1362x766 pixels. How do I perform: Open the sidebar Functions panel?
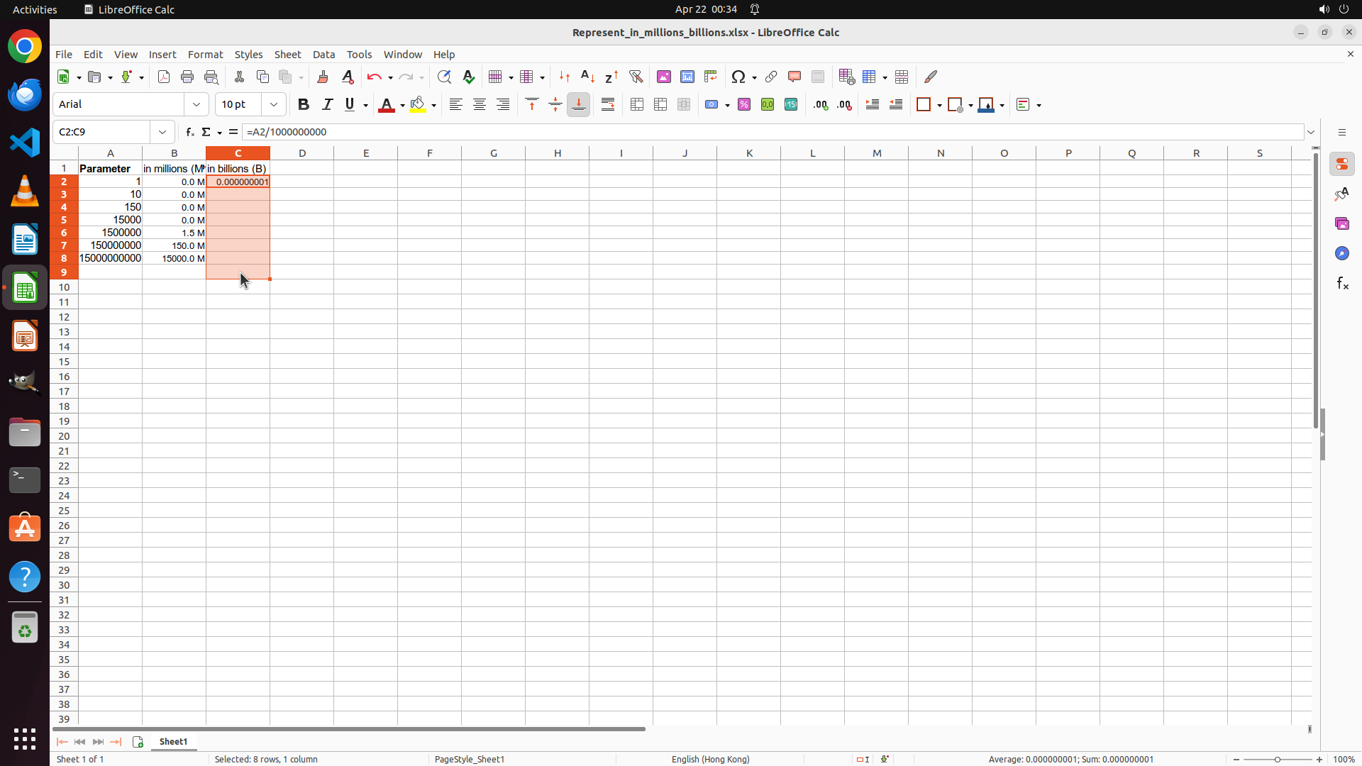pos(1342,284)
